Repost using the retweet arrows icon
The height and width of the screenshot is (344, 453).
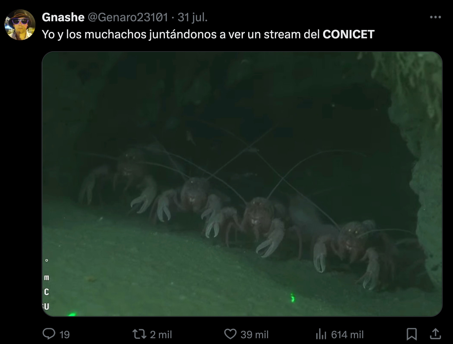[140, 334]
